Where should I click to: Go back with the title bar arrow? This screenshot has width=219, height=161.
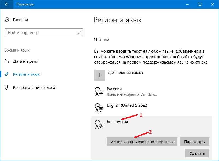tap(7, 4)
